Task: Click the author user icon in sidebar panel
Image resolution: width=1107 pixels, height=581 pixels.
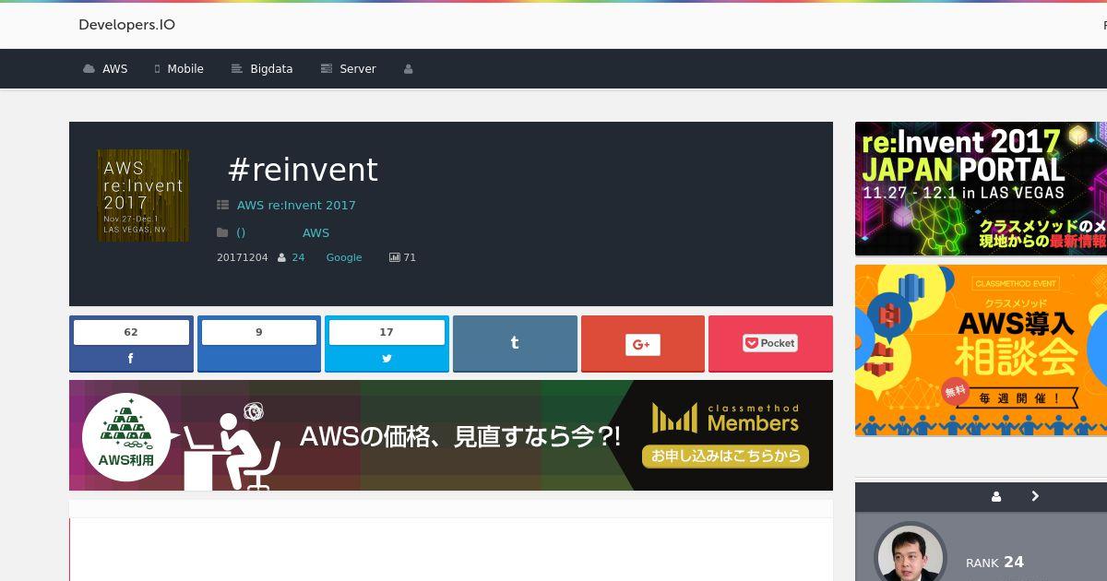Action: point(996,496)
